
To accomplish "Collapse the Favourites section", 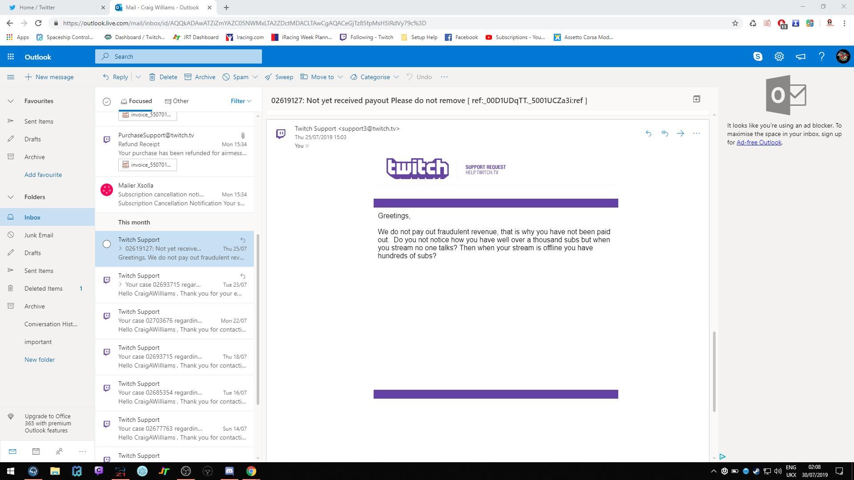I will pyautogui.click(x=11, y=101).
